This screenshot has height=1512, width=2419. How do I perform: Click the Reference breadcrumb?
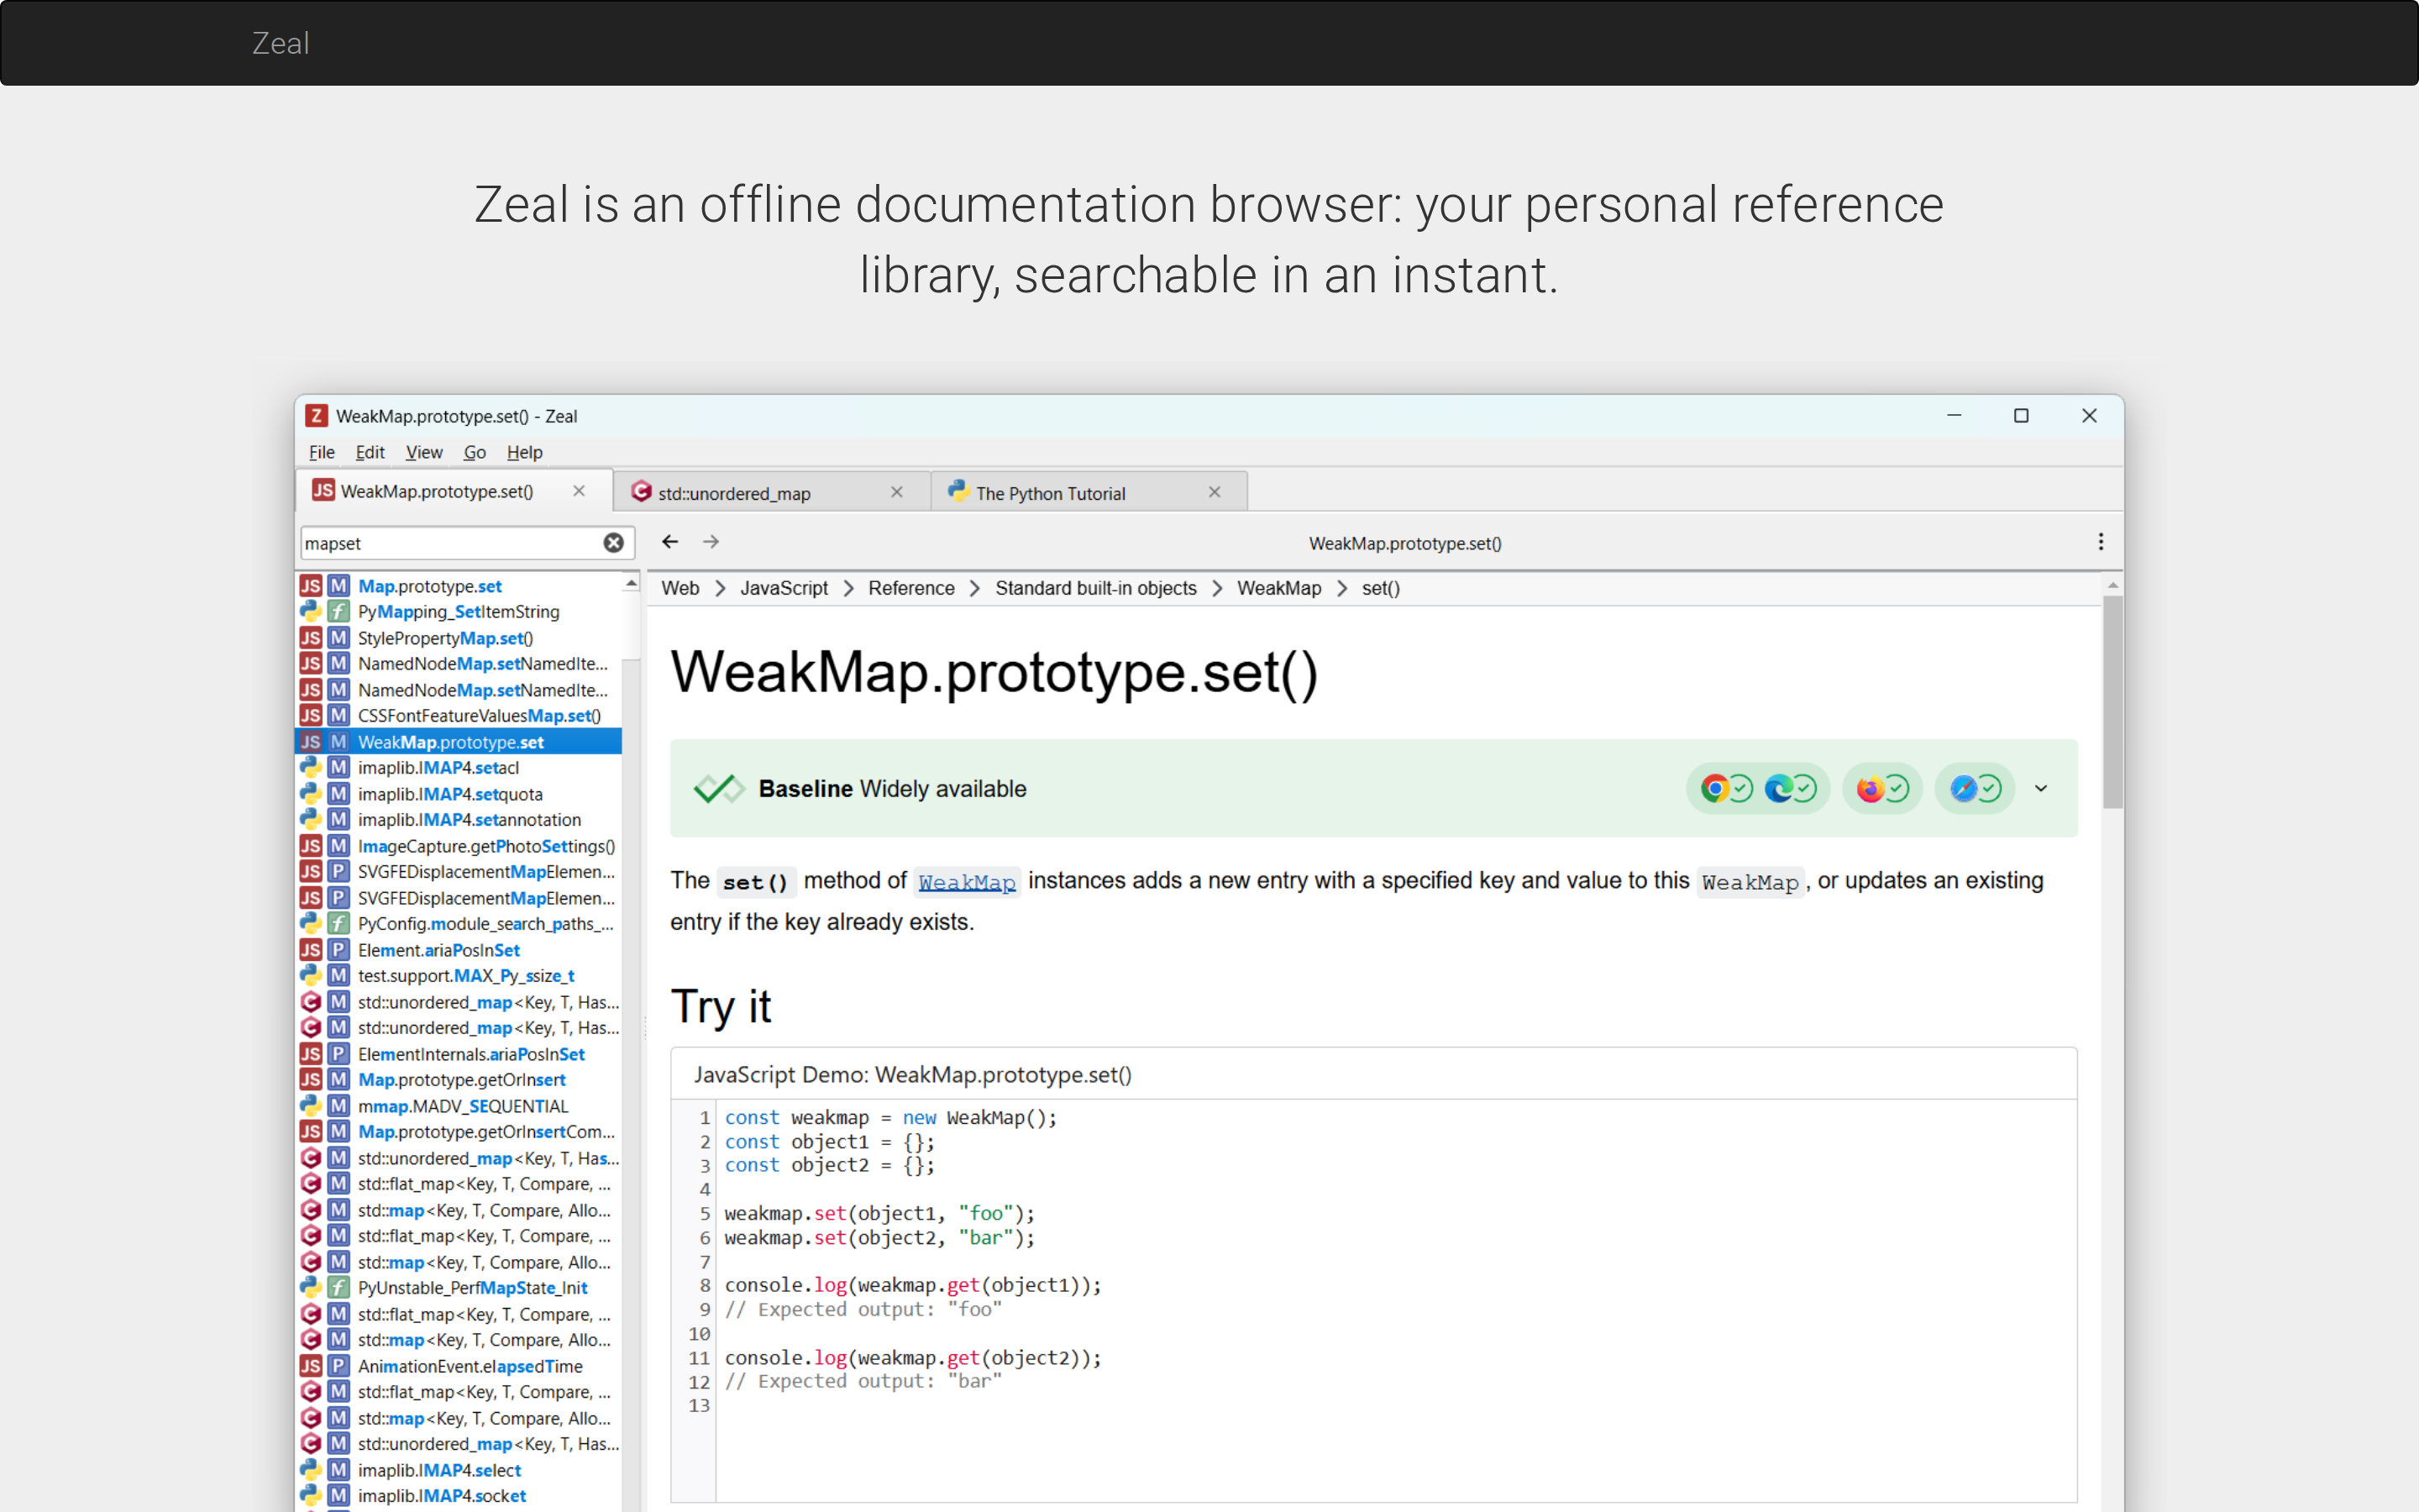(x=910, y=588)
